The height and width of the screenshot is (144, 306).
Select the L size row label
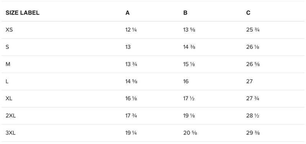coord(7,82)
